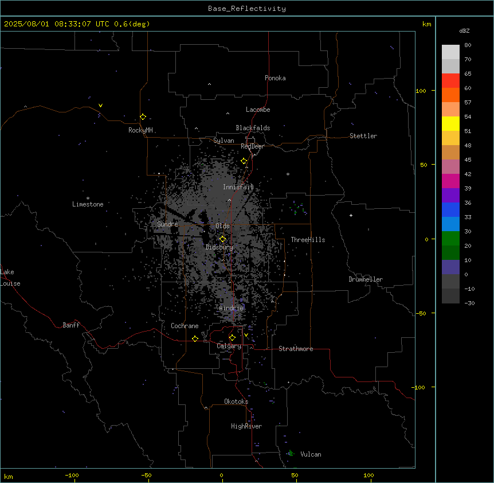Click the 80 value atop the dBZ scale

click(x=468, y=45)
